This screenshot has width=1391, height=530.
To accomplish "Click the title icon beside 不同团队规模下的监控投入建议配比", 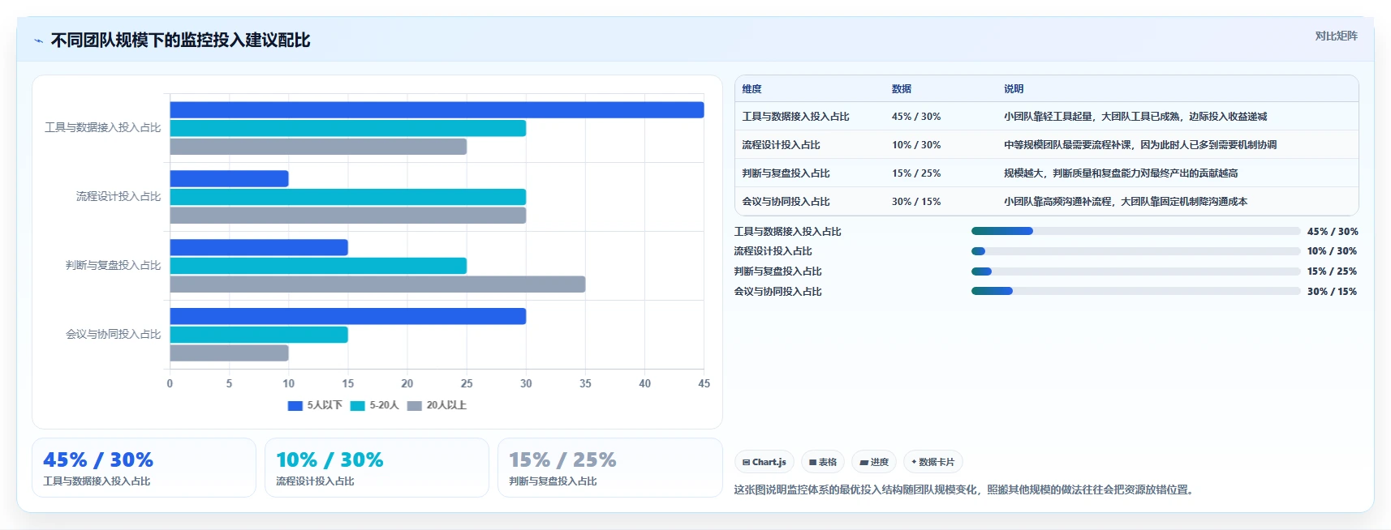I will (x=38, y=41).
